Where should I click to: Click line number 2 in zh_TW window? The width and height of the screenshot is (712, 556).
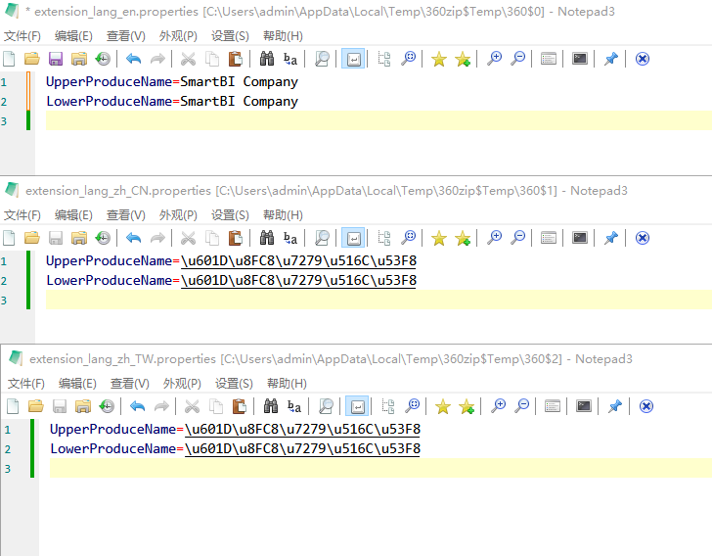8,449
